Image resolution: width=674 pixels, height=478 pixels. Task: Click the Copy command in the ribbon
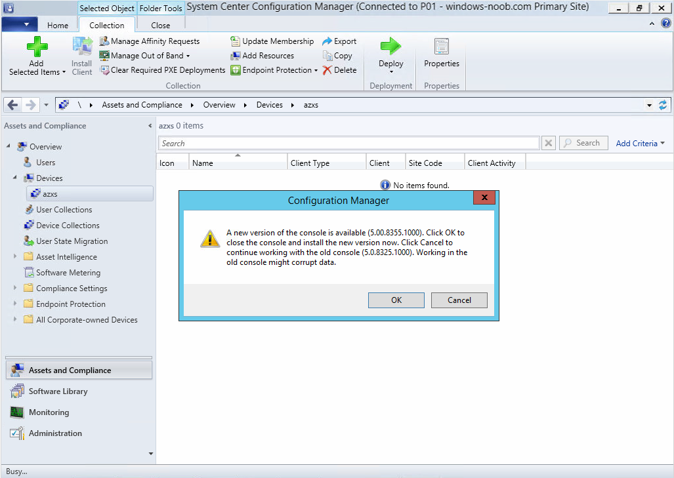[337, 56]
